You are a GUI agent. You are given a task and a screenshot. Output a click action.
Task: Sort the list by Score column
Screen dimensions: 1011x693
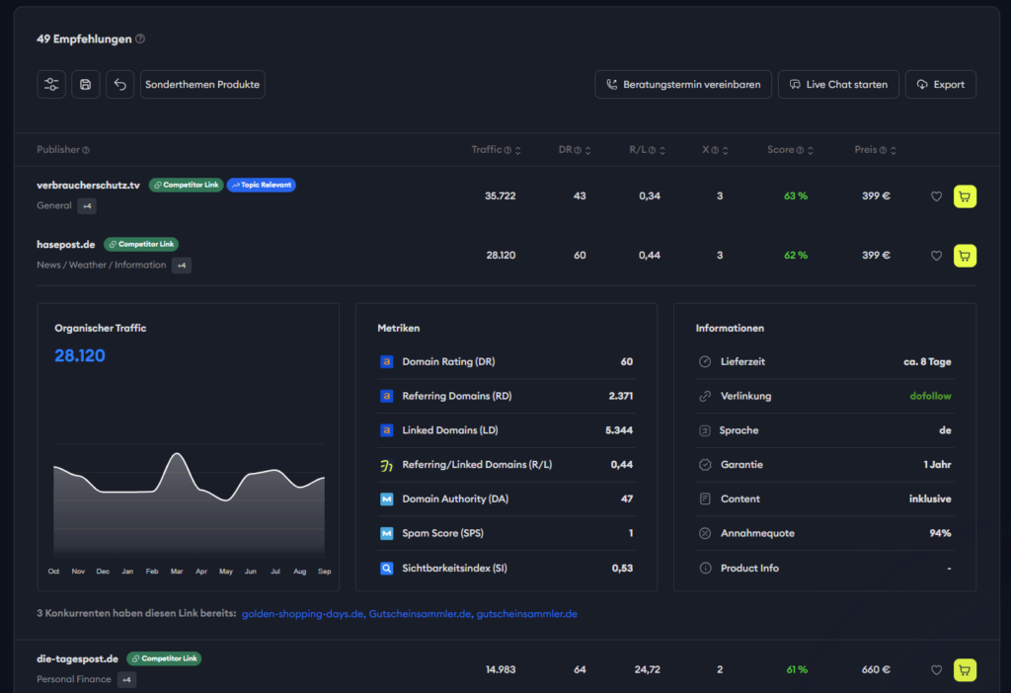[x=812, y=150]
